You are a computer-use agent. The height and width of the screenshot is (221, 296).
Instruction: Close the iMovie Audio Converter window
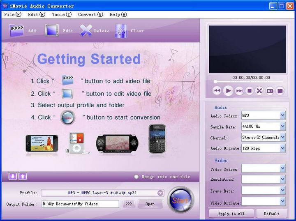click(290, 6)
